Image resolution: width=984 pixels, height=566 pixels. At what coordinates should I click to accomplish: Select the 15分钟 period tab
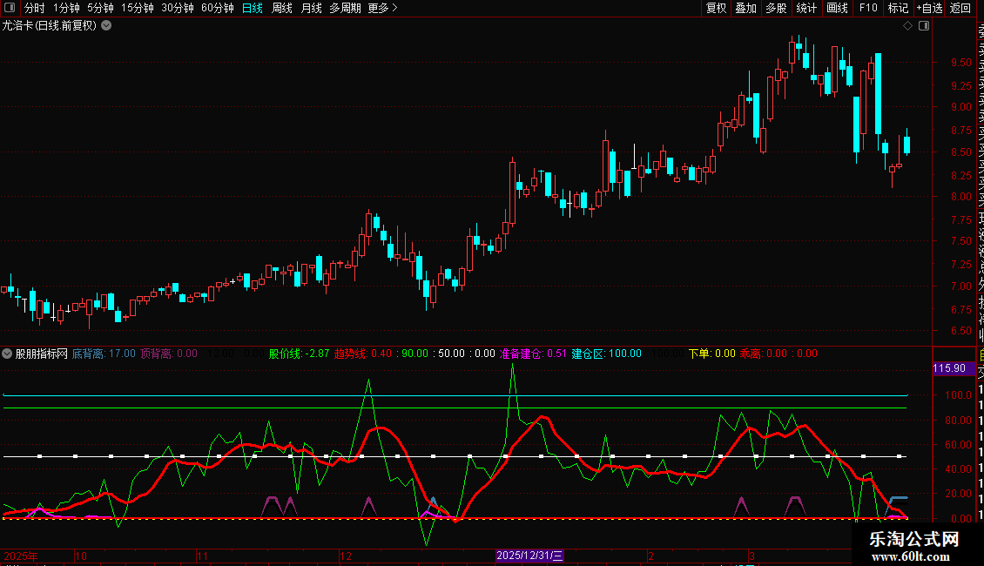[x=138, y=8]
